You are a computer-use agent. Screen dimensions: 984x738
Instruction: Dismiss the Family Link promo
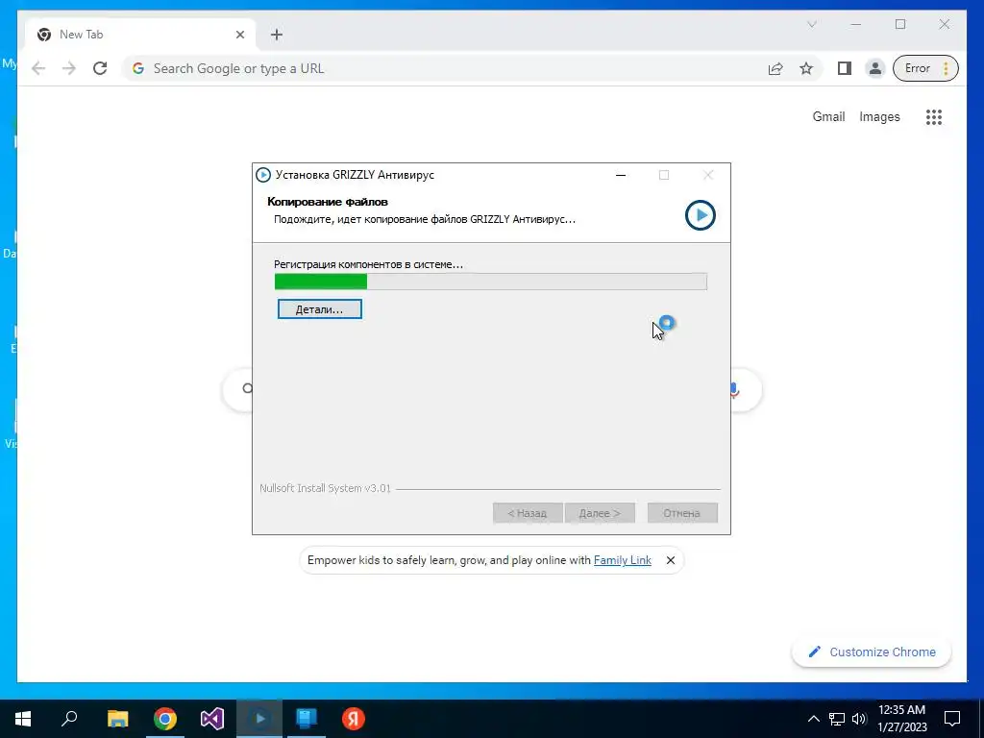[670, 560]
